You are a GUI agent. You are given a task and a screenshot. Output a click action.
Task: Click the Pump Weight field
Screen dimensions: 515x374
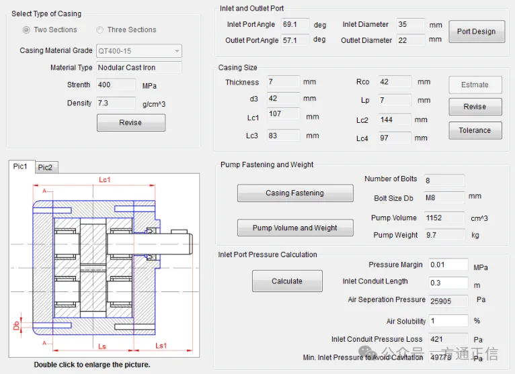[x=444, y=235]
